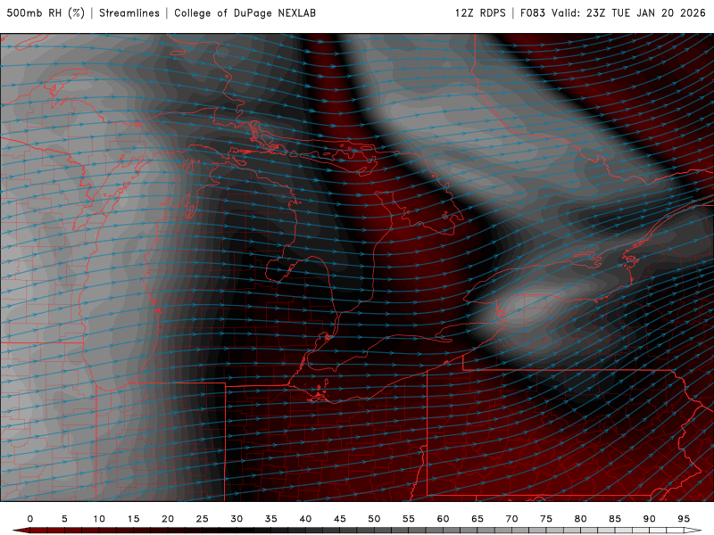Click legend value '15'
The width and height of the screenshot is (714, 535).
133,519
